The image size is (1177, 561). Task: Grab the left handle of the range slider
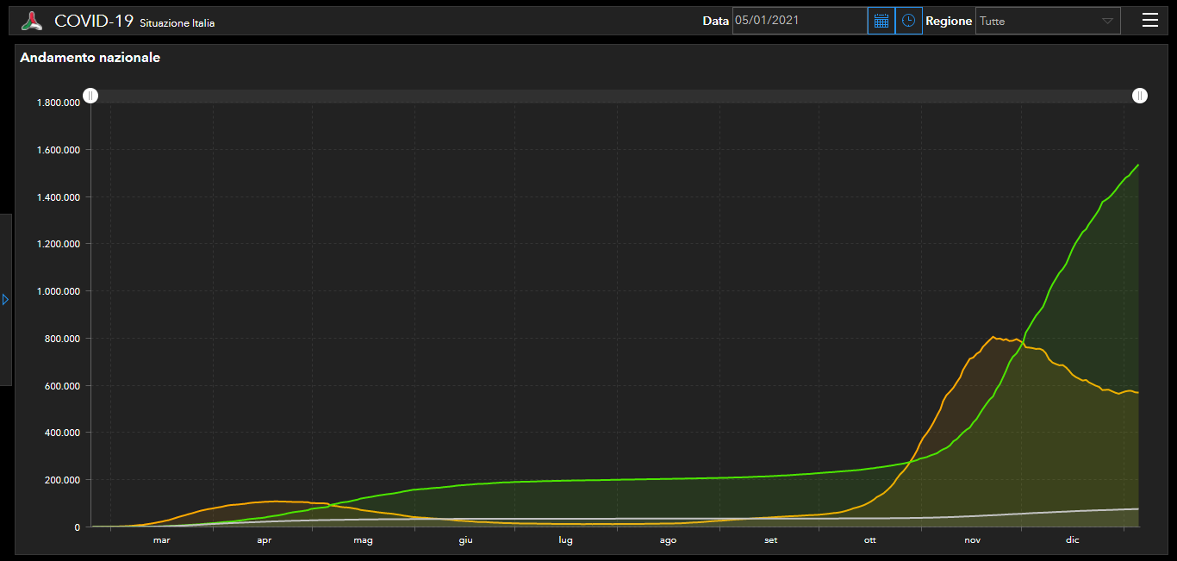click(90, 96)
